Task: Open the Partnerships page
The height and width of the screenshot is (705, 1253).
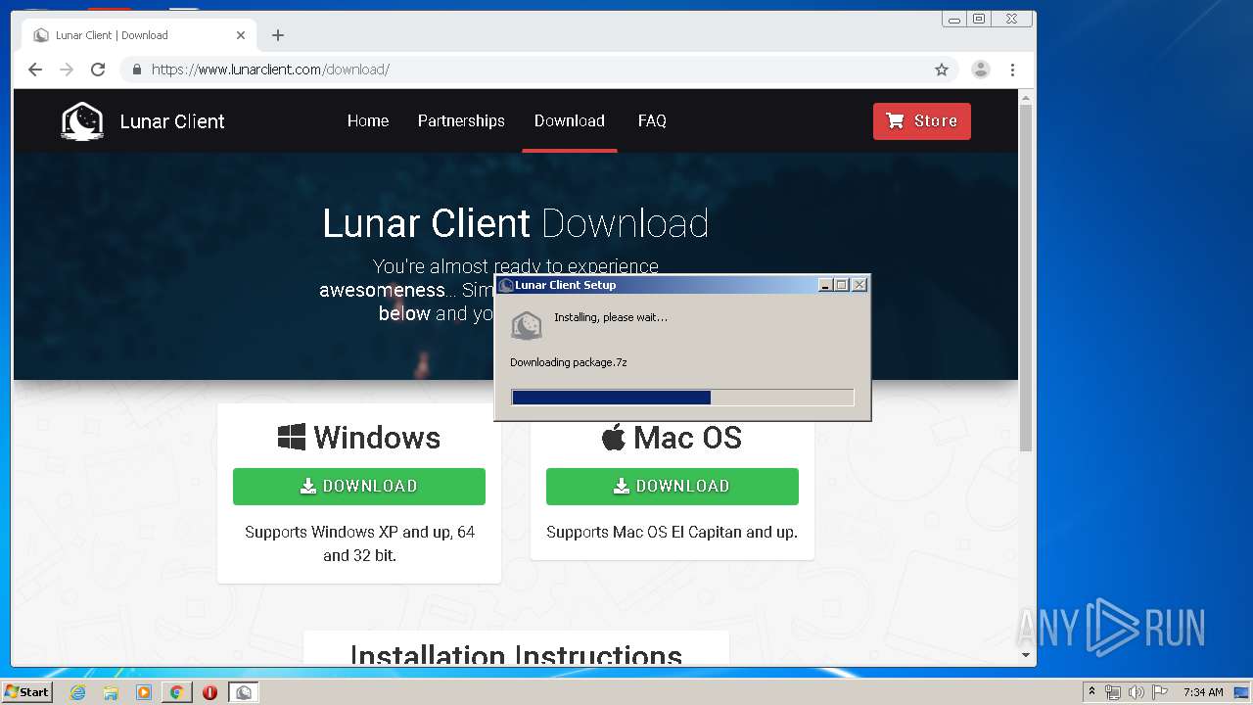Action: 461,121
